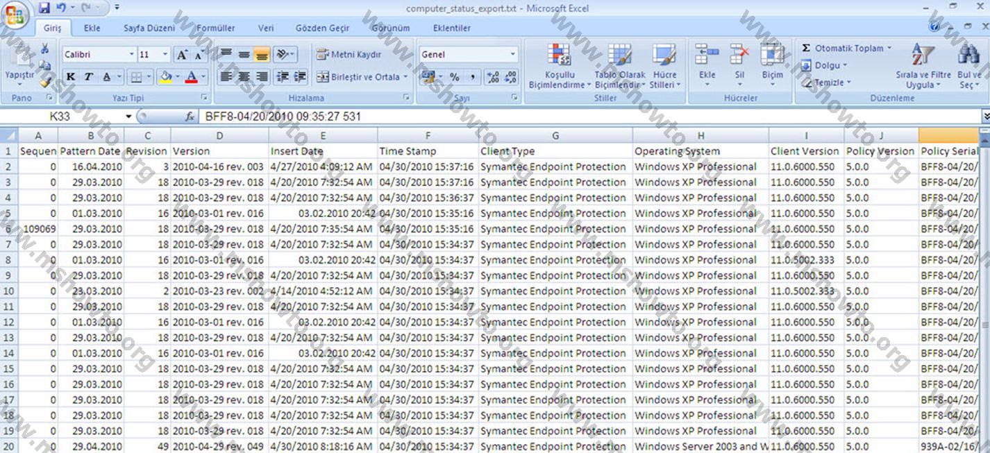The height and width of the screenshot is (453, 990).
Task: Save the workbook from Quick Access toolbar
Action: point(44,8)
